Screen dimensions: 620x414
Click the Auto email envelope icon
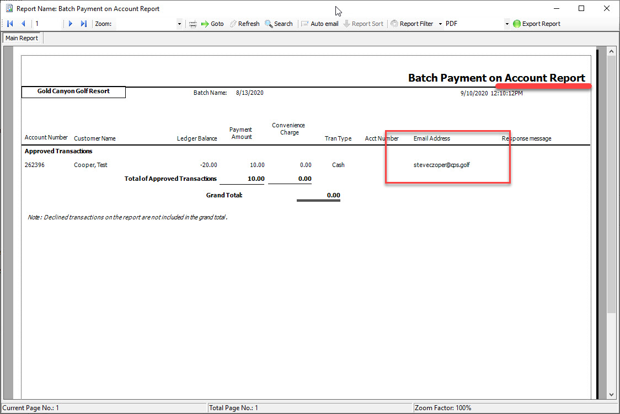pyautogui.click(x=304, y=23)
